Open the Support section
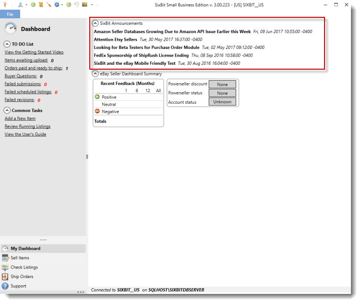Viewport: 361px width, 304px height. tap(43, 286)
